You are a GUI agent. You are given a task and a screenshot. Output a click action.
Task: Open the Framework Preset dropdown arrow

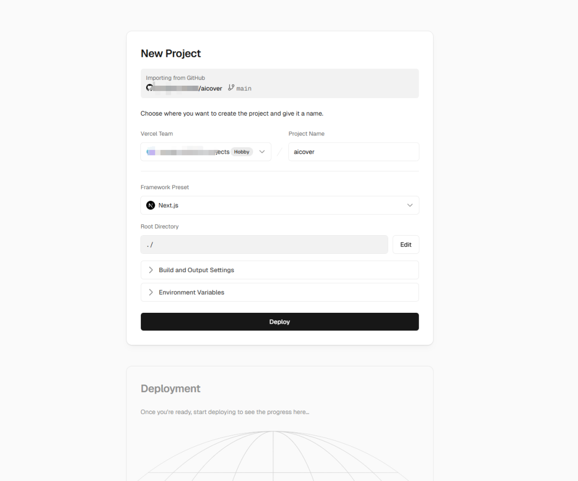[x=410, y=205]
